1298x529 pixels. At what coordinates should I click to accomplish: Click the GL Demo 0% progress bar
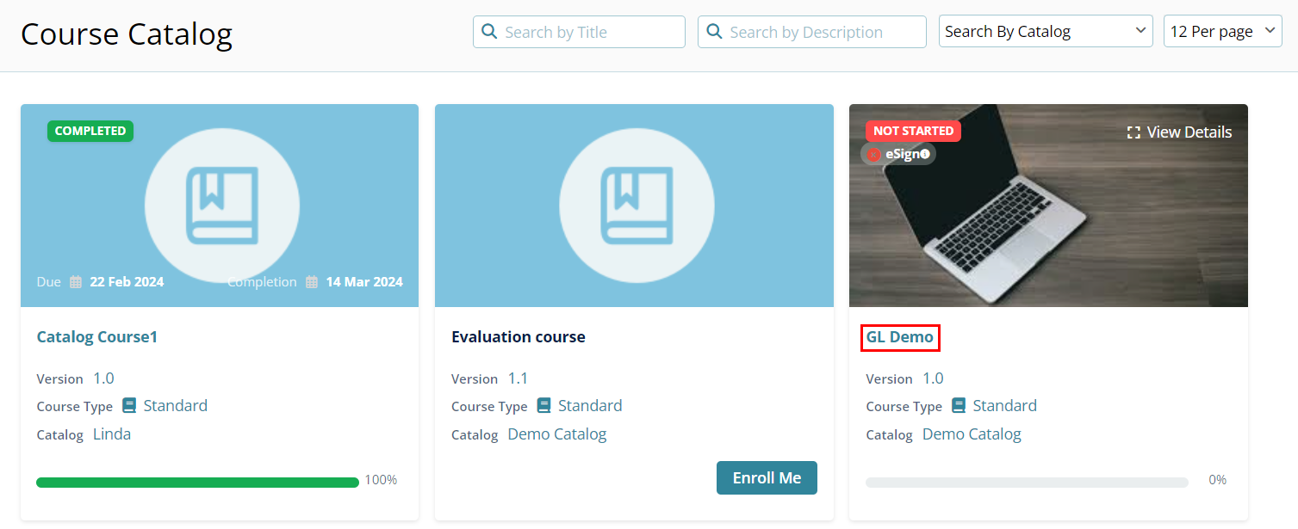coord(1026,483)
